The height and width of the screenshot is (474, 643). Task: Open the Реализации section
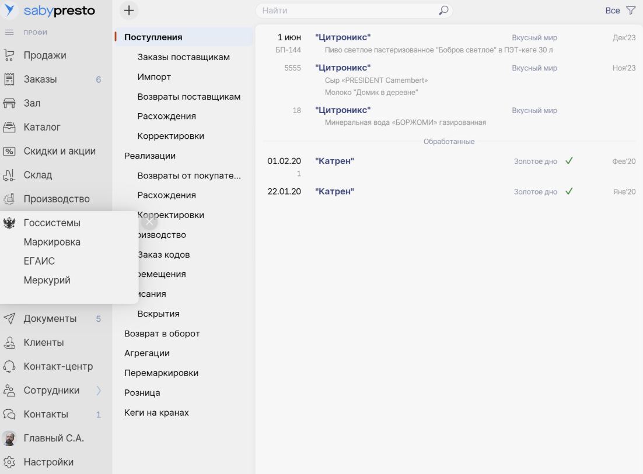pos(150,156)
